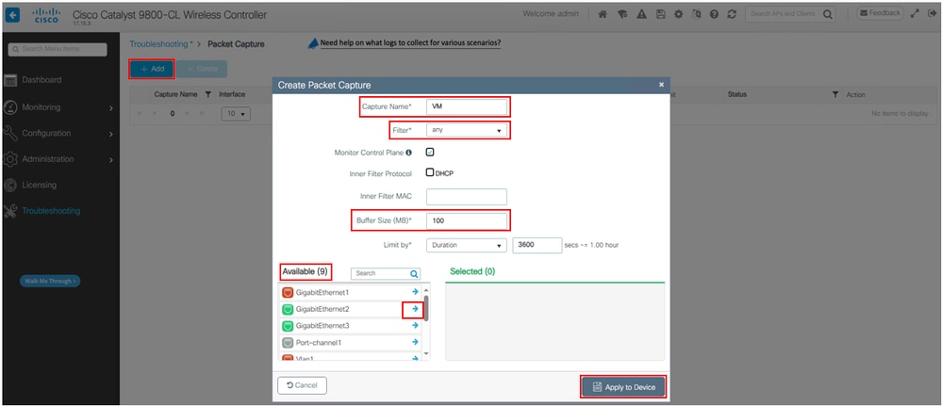
Task: Click the Walk Me Through button
Action: [x=50, y=281]
